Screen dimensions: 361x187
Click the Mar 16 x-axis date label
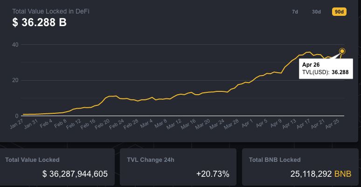(x=189, y=123)
